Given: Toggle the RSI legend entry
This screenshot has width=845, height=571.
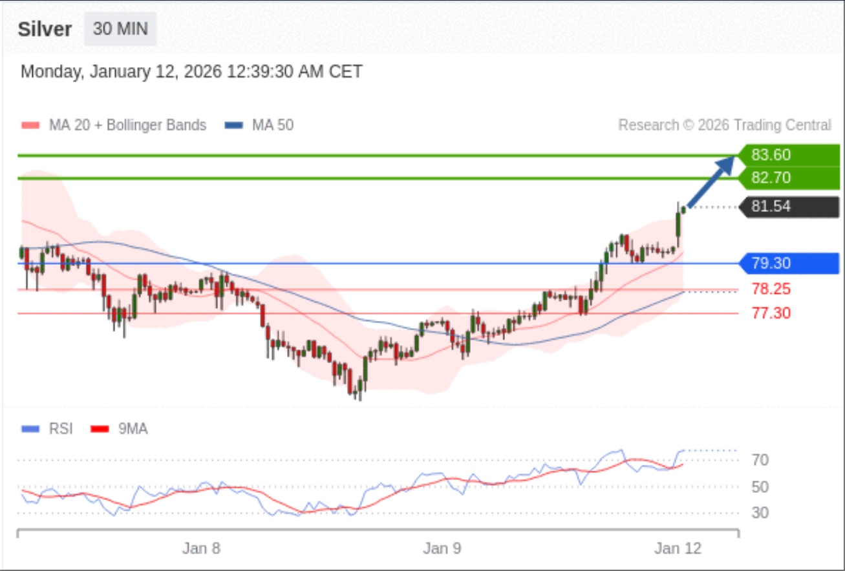Looking at the screenshot, I should coord(61,429).
